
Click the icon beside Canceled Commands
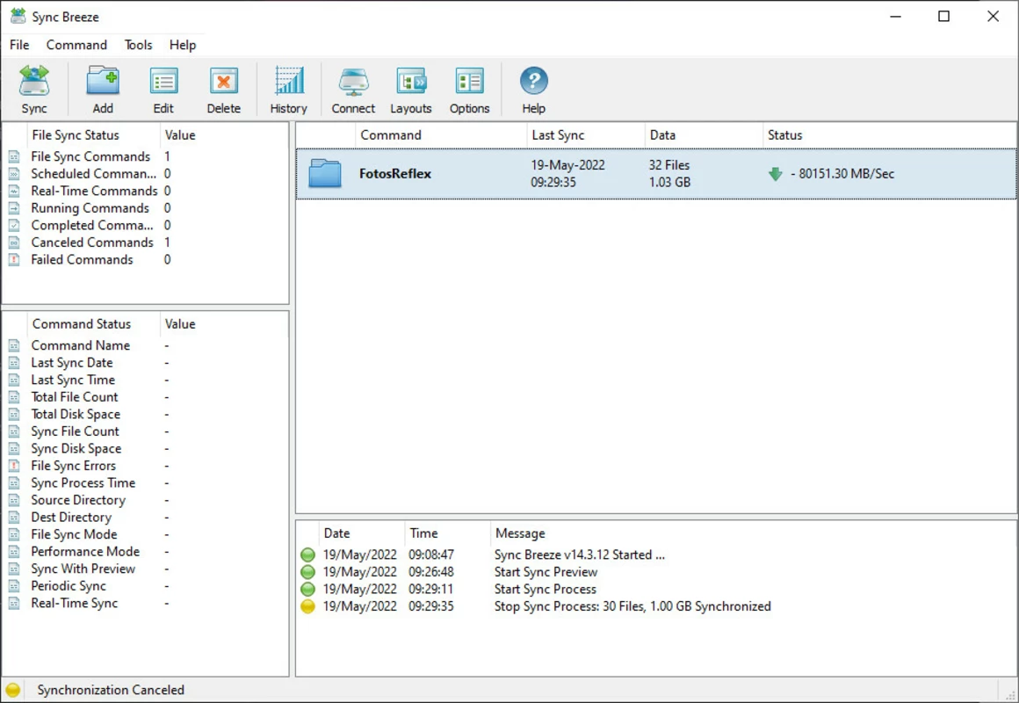[14, 243]
